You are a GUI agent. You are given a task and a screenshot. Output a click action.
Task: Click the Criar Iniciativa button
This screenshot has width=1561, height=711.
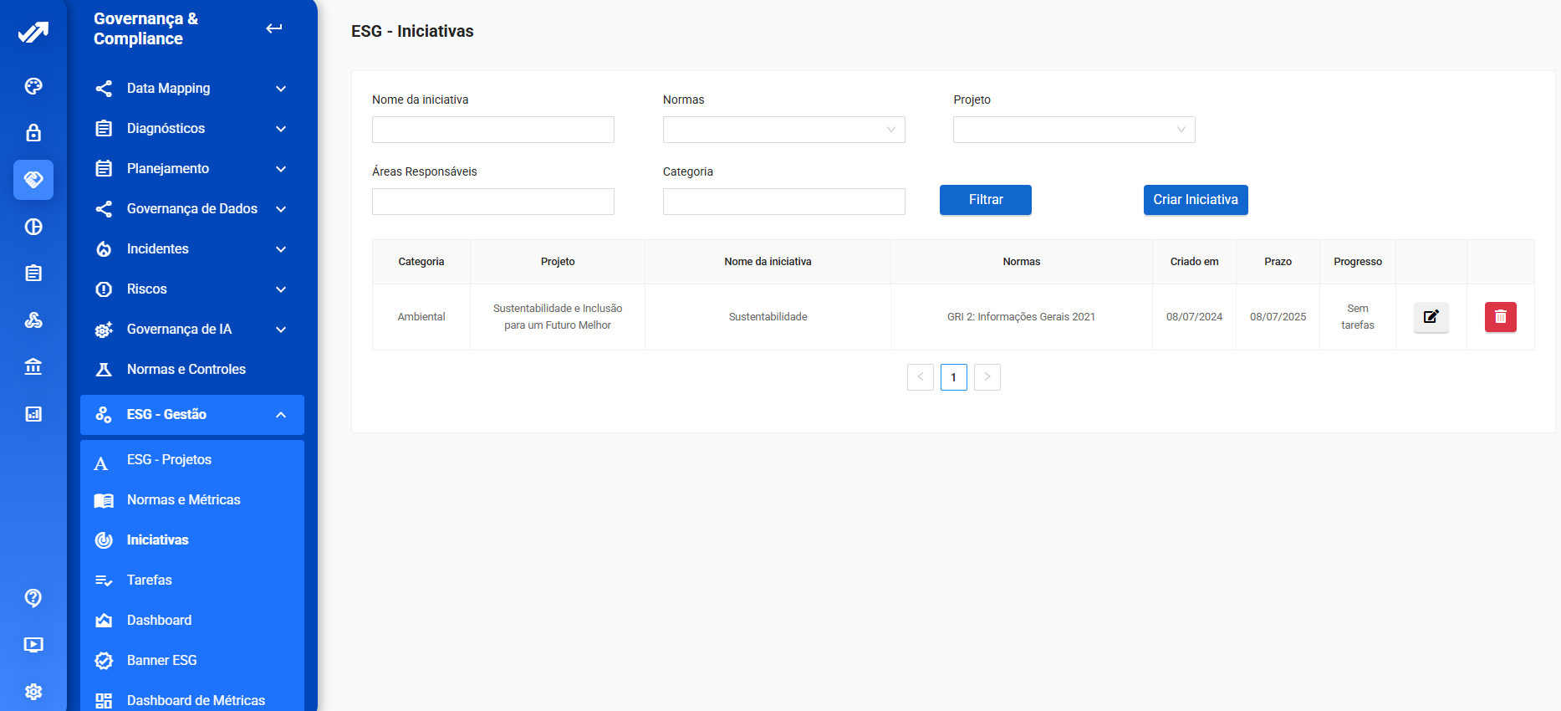coord(1195,200)
